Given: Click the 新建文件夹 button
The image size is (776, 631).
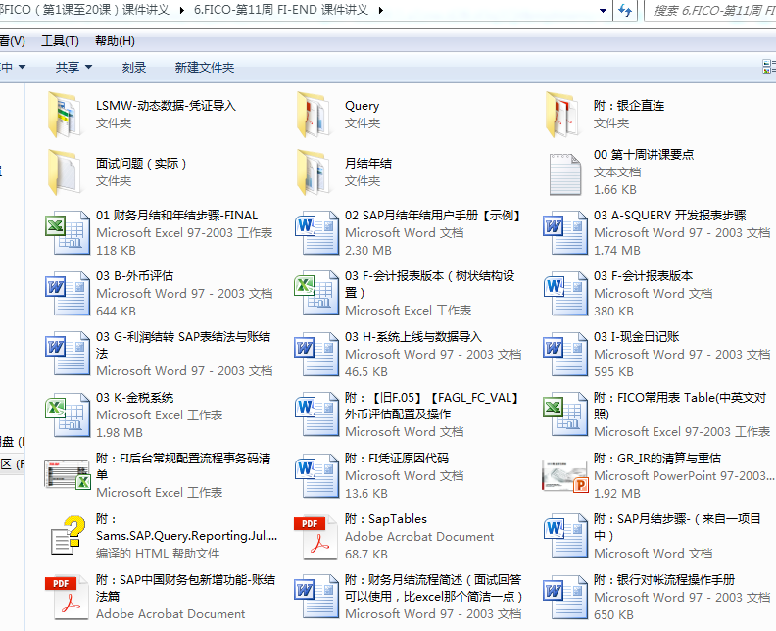Looking at the screenshot, I should tap(205, 67).
